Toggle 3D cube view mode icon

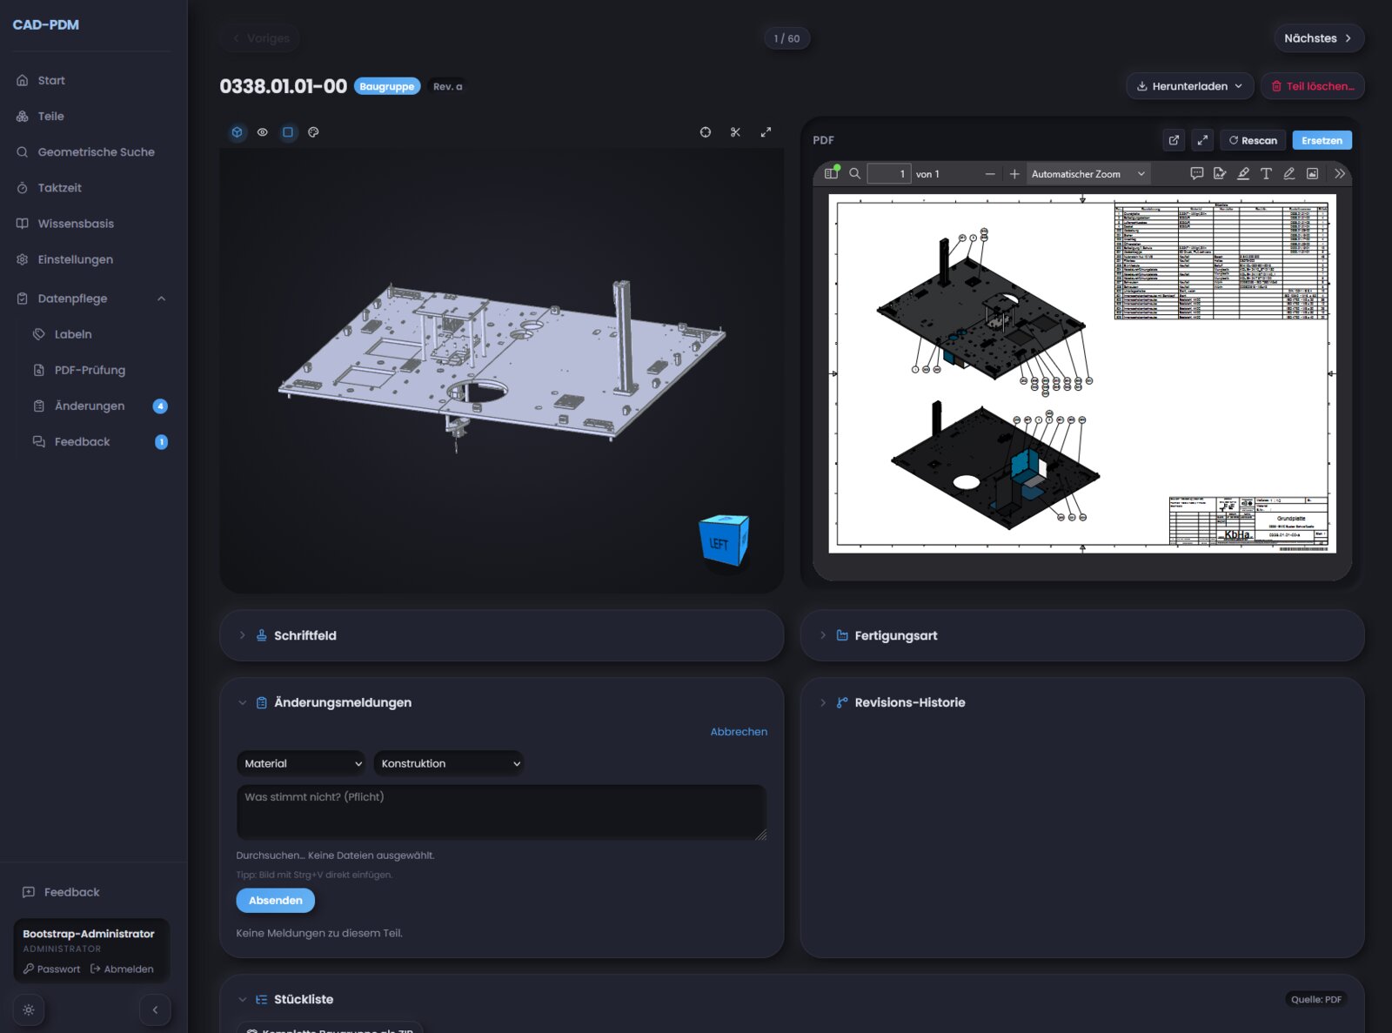click(x=237, y=132)
